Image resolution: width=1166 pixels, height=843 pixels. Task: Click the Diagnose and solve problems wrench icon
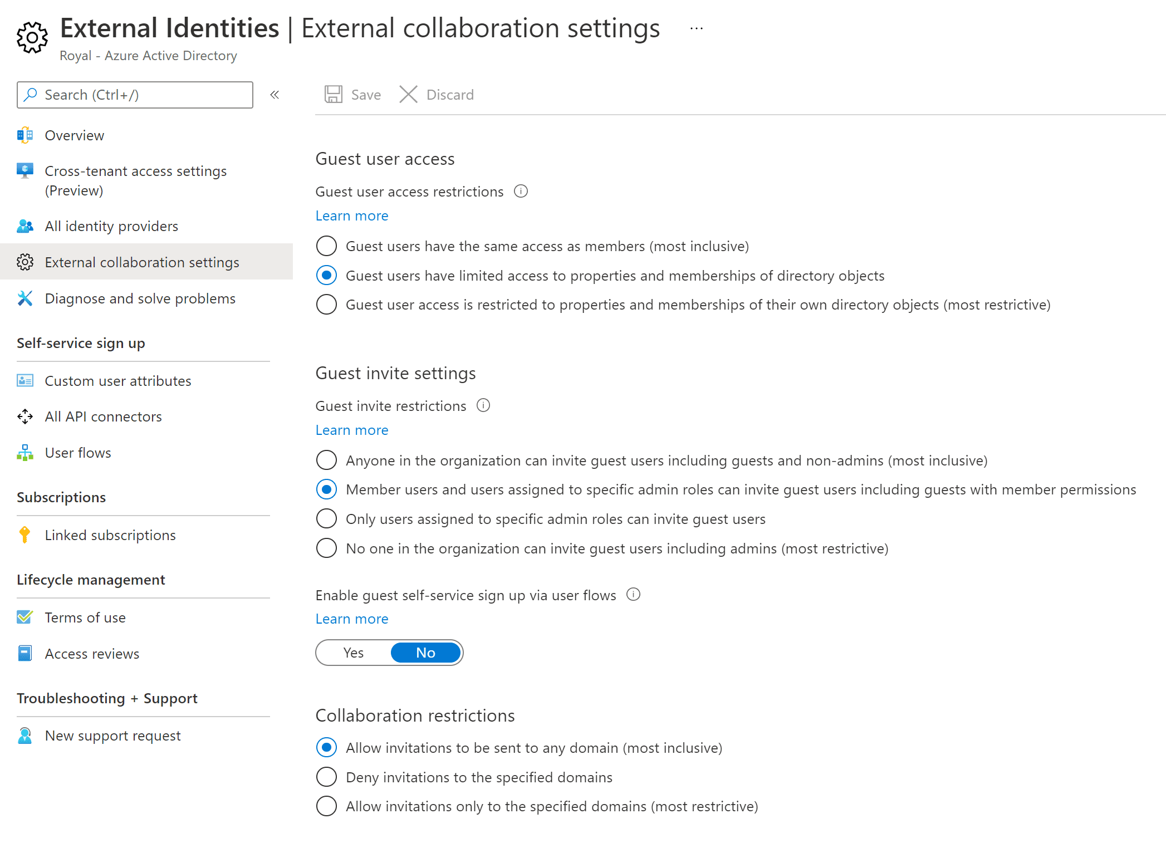25,298
